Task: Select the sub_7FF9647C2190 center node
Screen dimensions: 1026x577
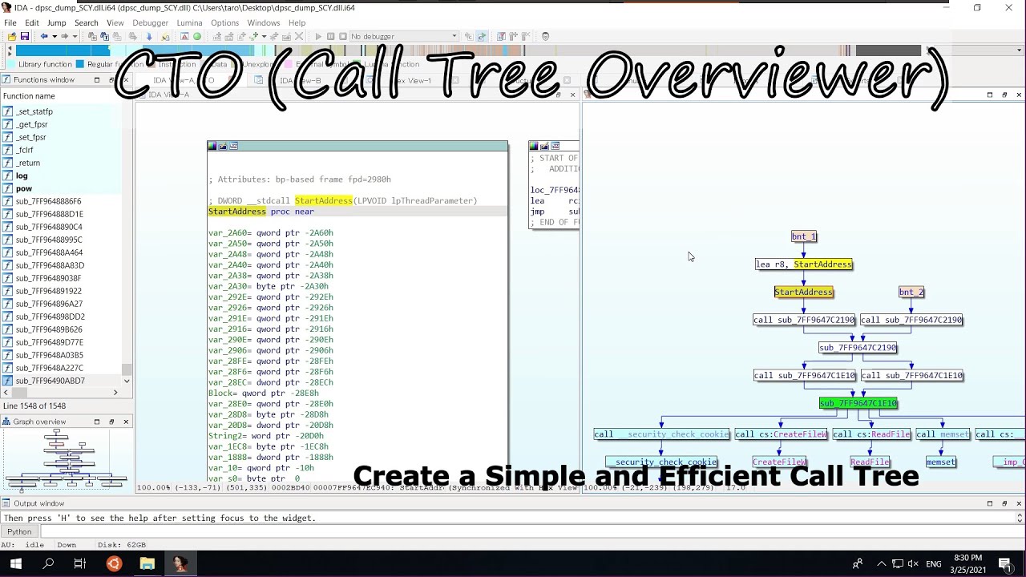Action: pyautogui.click(x=858, y=348)
